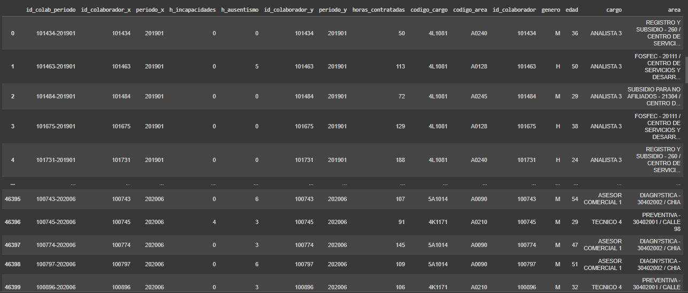Click codigo_area A0245 cell
Screen dimensions: 688x293
[x=479, y=96]
